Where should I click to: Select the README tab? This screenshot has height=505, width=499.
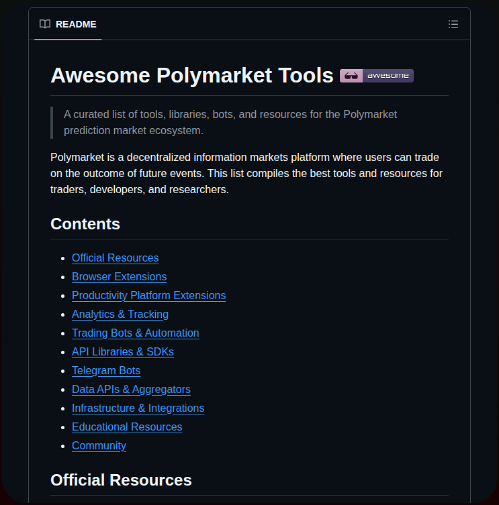(x=68, y=24)
